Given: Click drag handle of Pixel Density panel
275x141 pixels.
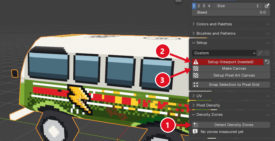Looking at the screenshot, I should 268,105.
